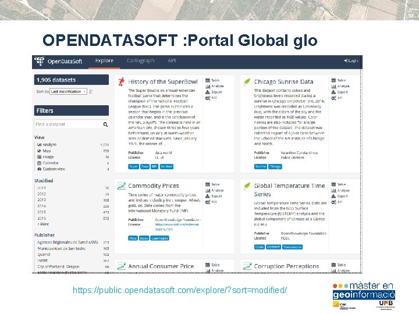Open the Explore tab

pyautogui.click(x=104, y=61)
